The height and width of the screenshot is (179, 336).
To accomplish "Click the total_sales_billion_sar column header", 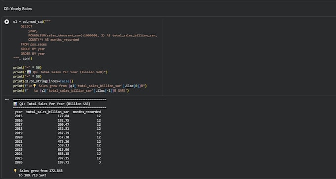I will (x=47, y=112).
